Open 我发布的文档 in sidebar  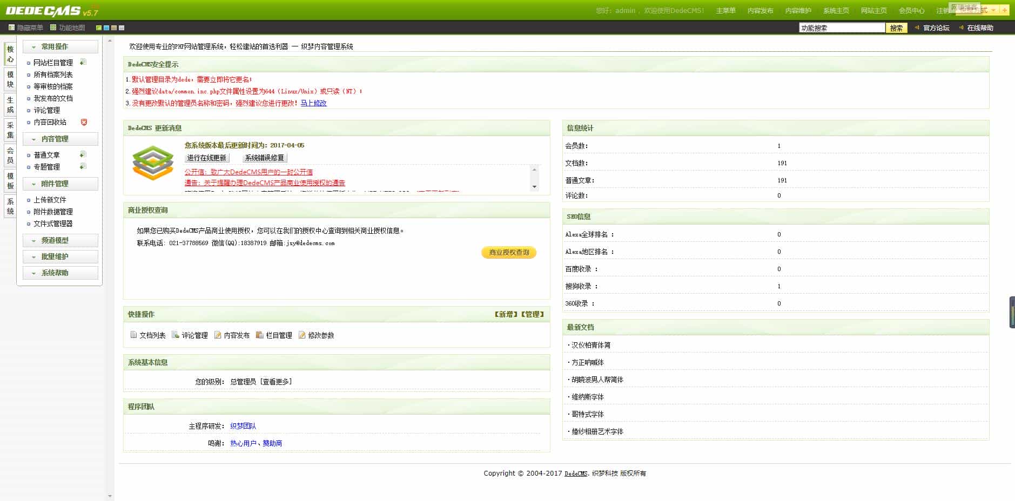coord(53,98)
